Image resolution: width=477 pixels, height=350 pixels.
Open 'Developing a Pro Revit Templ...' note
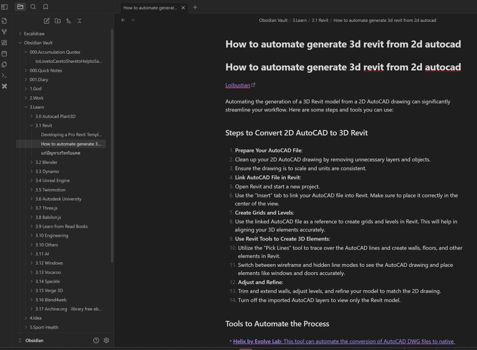pyautogui.click(x=71, y=134)
